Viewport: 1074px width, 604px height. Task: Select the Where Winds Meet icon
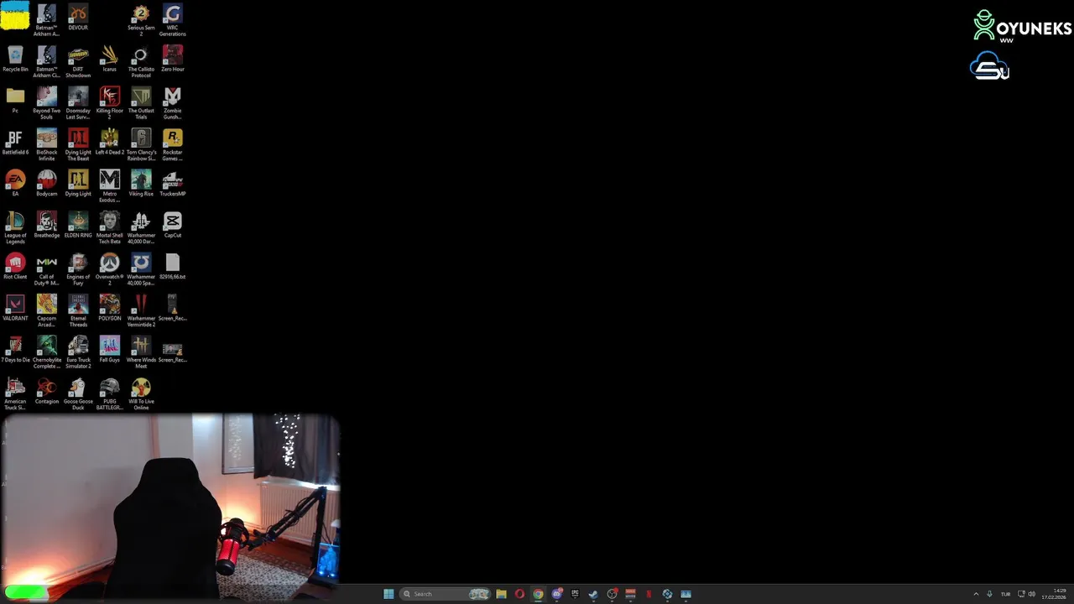[x=141, y=352]
